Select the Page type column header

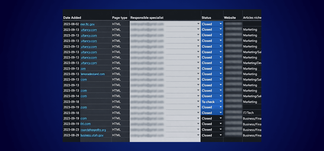coord(120,18)
